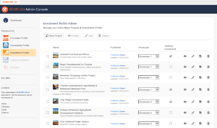Viewport: 217px width, 128px height.
Task: Select the Anketell Port Rail and Mines row checkbox
Action: [x=47, y=56]
